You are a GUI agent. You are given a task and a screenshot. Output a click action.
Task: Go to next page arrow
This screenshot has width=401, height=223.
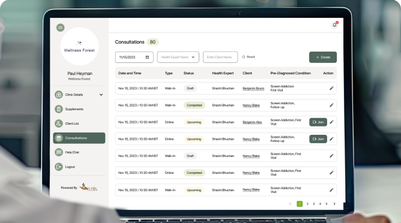334,204
